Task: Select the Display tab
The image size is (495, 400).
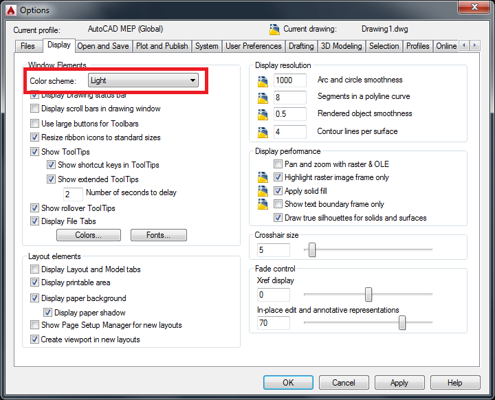Action: (59, 45)
